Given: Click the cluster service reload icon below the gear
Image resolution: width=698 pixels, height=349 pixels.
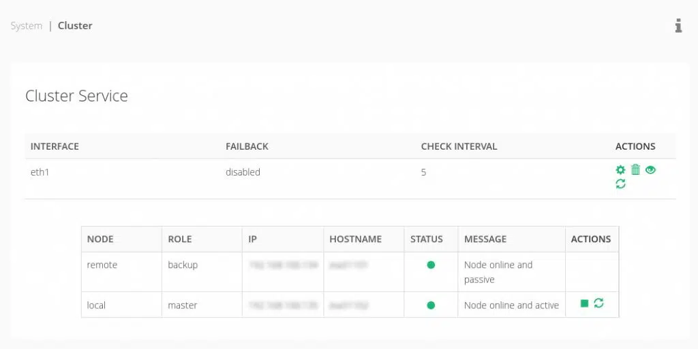Looking at the screenshot, I should pyautogui.click(x=620, y=184).
